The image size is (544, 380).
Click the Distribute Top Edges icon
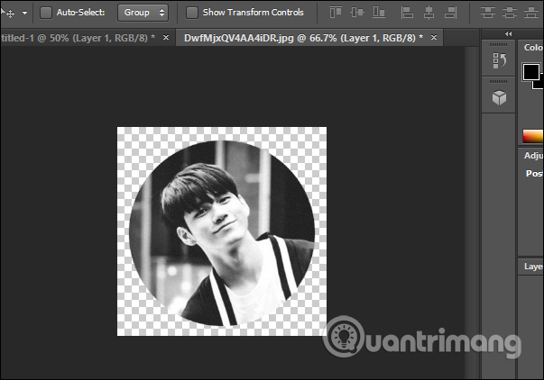coord(488,13)
